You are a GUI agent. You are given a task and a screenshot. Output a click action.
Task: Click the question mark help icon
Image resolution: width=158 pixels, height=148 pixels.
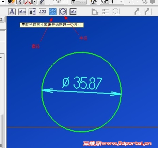(41, 2)
